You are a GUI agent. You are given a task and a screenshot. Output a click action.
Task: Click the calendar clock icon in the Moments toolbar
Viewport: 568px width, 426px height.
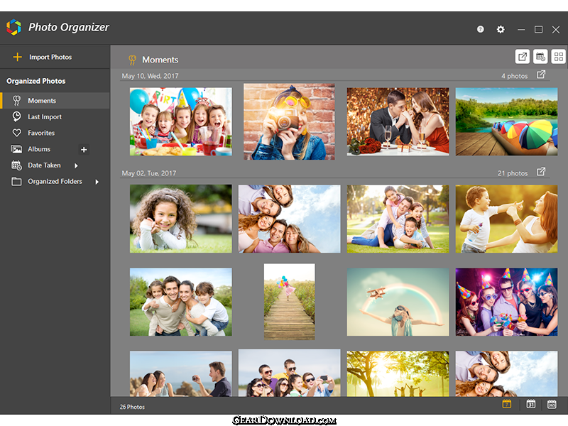click(540, 57)
